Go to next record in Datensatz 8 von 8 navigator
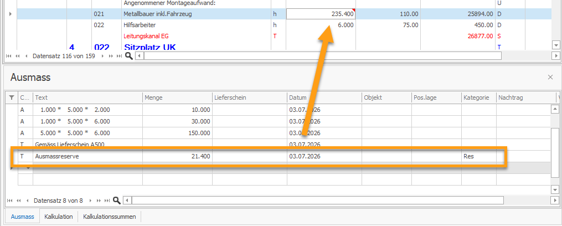Viewport: 562px width, 226px height. click(90, 201)
